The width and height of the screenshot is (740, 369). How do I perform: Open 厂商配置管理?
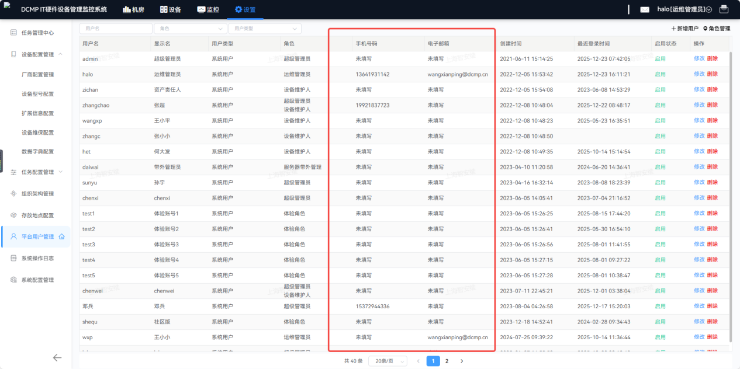point(37,75)
